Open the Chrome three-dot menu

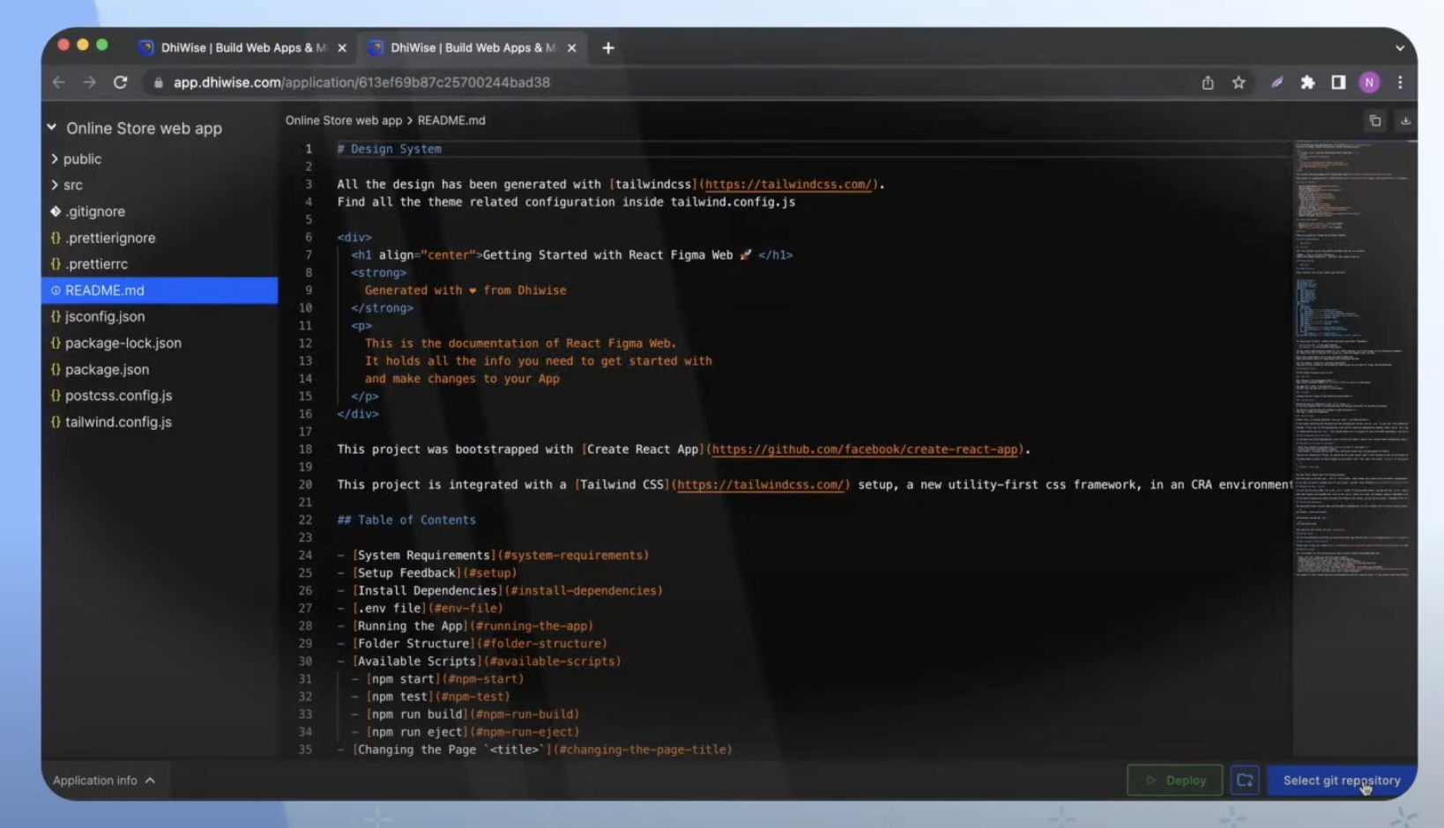click(1400, 82)
